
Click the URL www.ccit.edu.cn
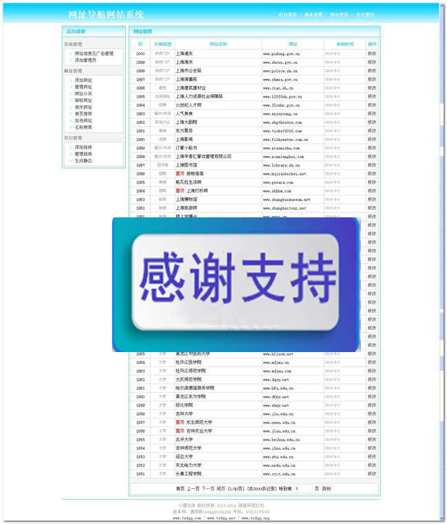coord(279,474)
